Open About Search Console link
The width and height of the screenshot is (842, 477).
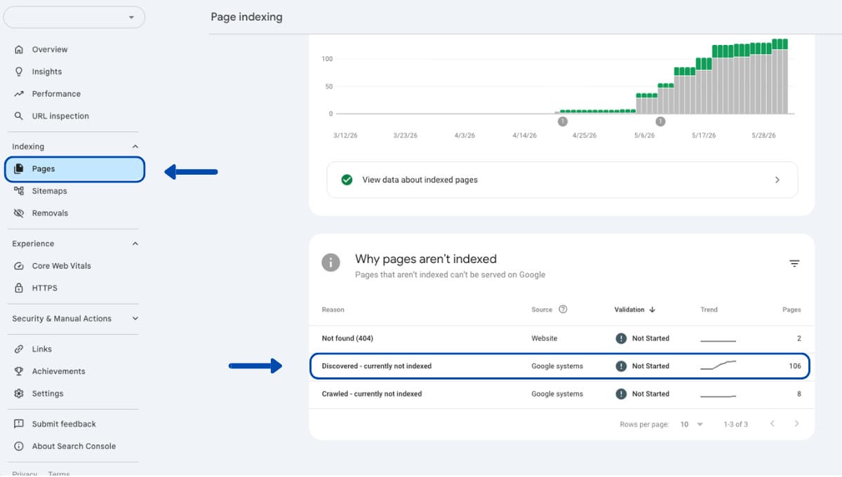coord(75,446)
